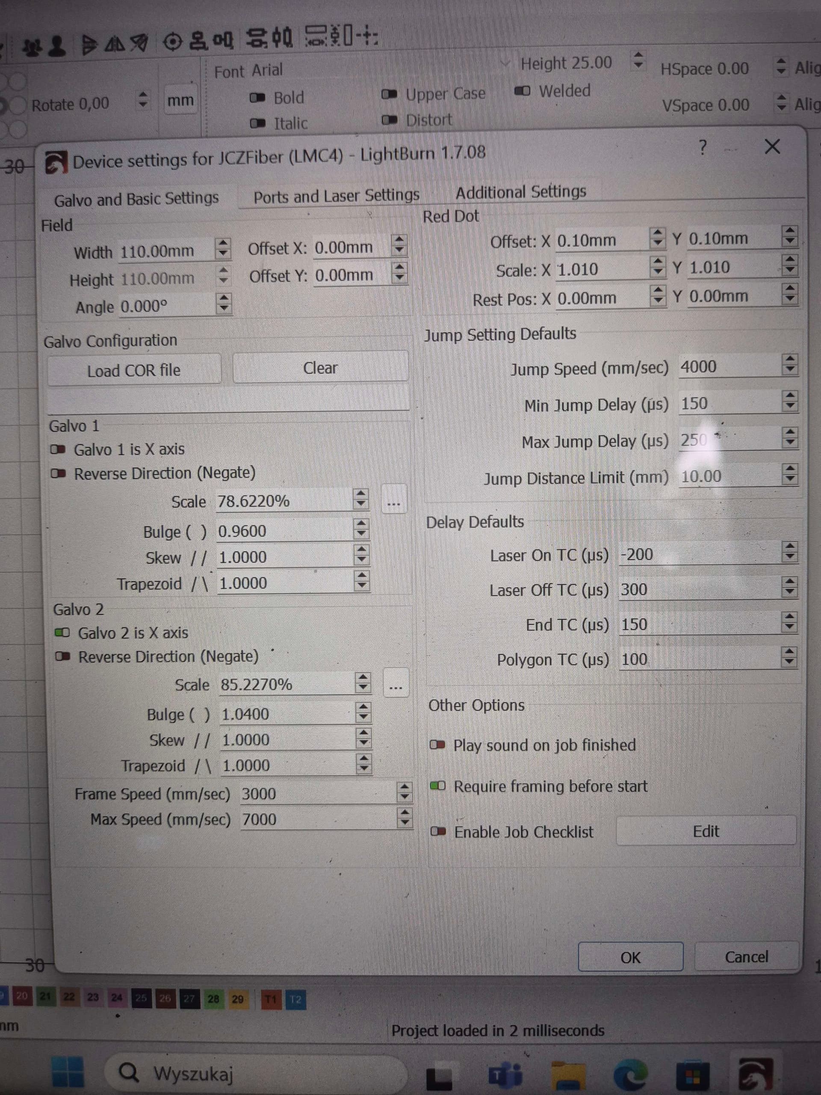This screenshot has height=1095, width=821.
Task: Click the LightBurn logo in dialog title
Action: (56, 163)
